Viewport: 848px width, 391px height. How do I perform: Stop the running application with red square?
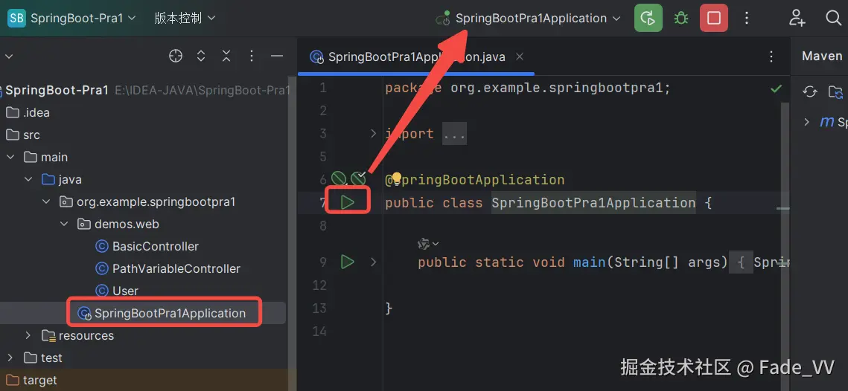[x=714, y=18]
